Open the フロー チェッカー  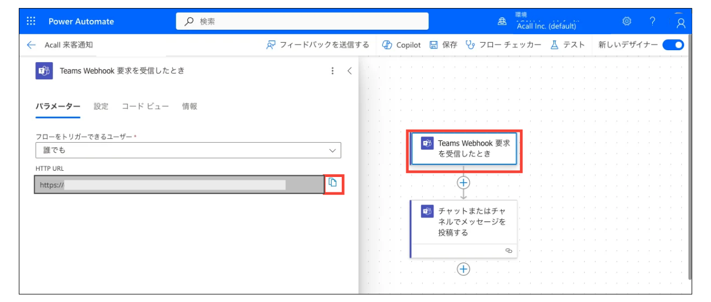(503, 45)
